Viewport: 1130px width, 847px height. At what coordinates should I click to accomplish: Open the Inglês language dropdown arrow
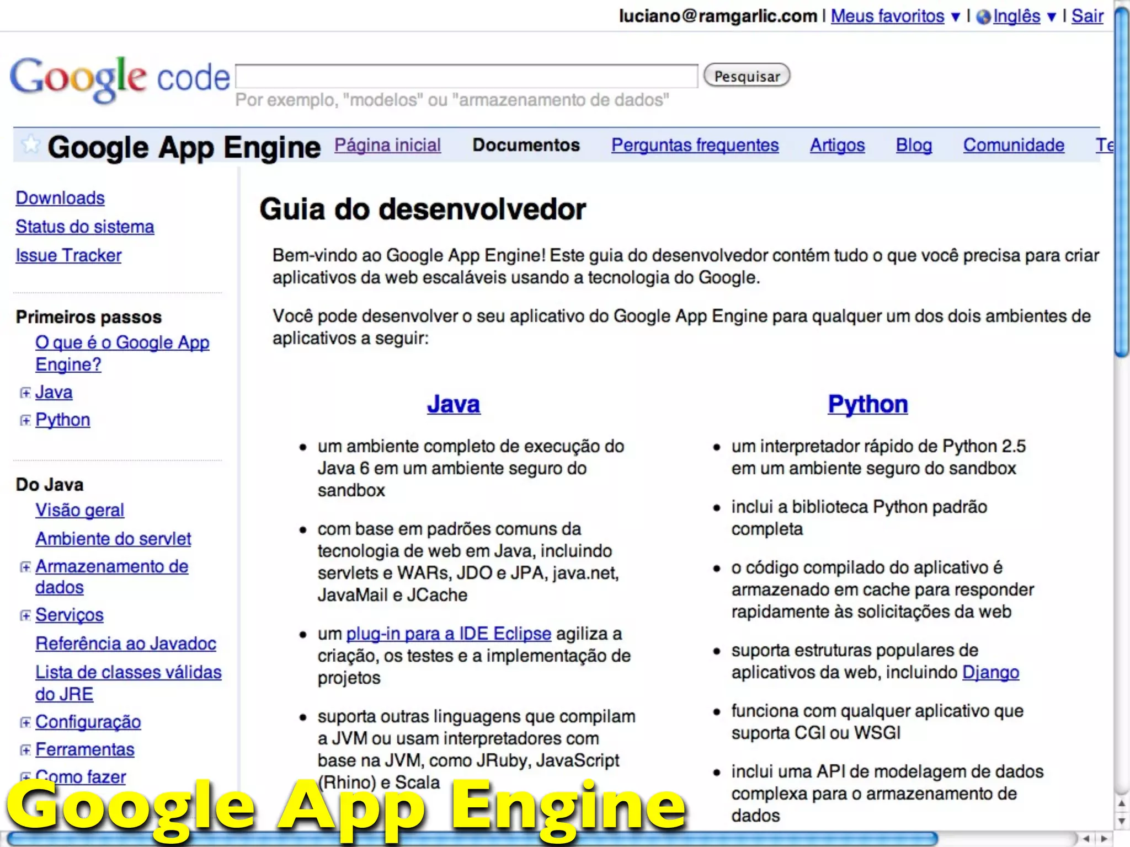(x=1052, y=17)
